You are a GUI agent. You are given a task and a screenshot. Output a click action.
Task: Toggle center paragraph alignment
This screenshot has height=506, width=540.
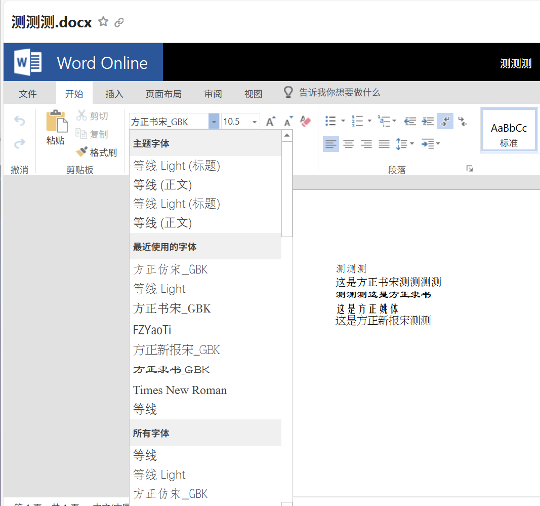[348, 144]
